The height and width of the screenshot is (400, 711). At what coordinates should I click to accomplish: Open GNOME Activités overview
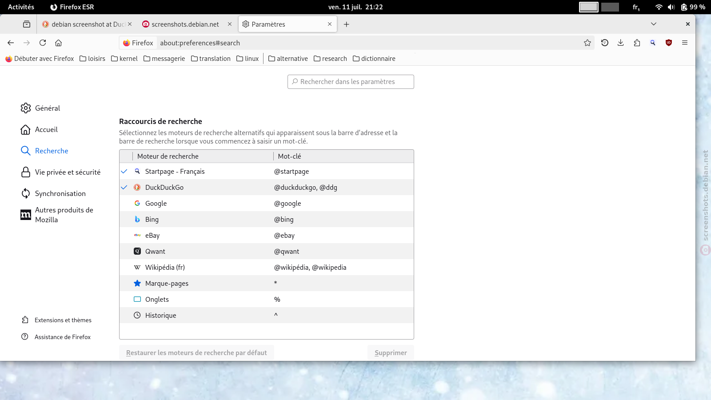21,7
